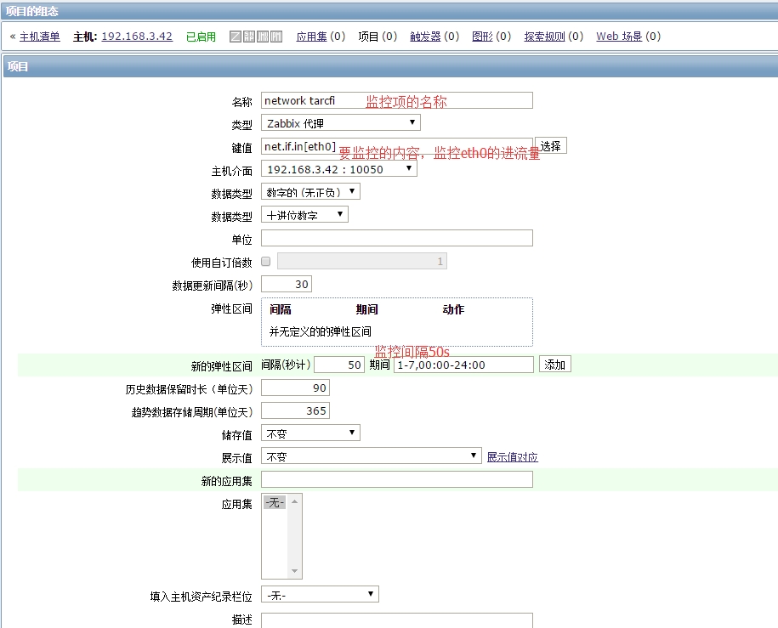Click the 已启用 status link
The width and height of the screenshot is (778, 628).
click(201, 37)
